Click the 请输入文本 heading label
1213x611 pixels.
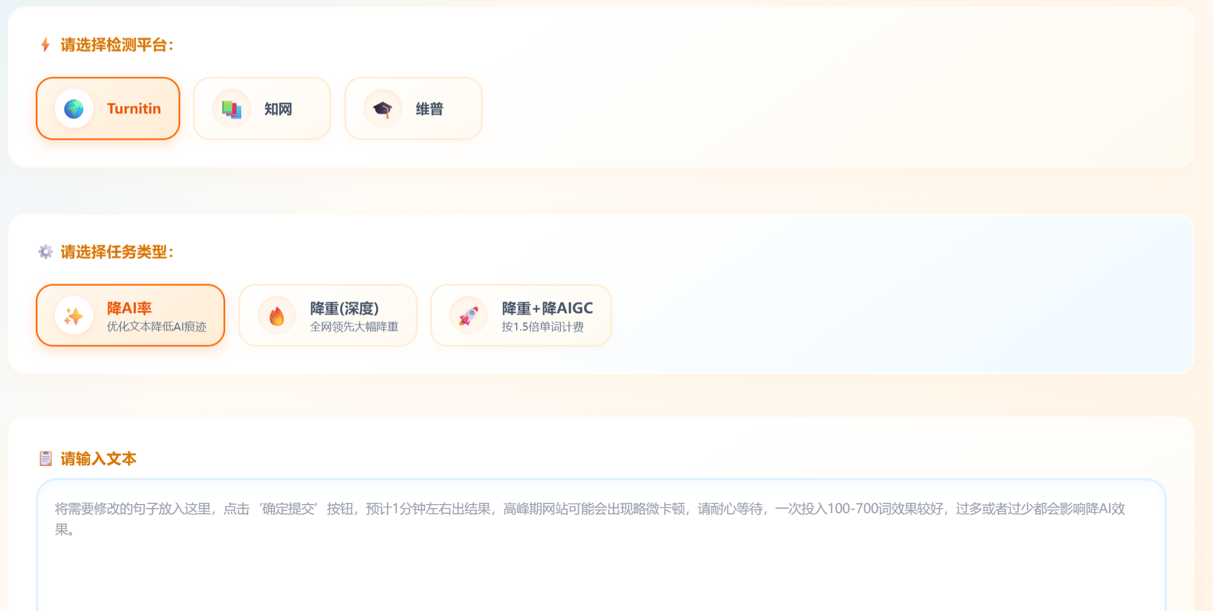[x=98, y=459]
